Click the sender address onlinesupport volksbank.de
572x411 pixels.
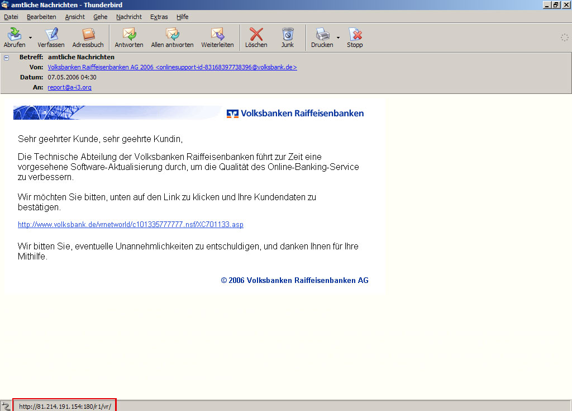172,67
